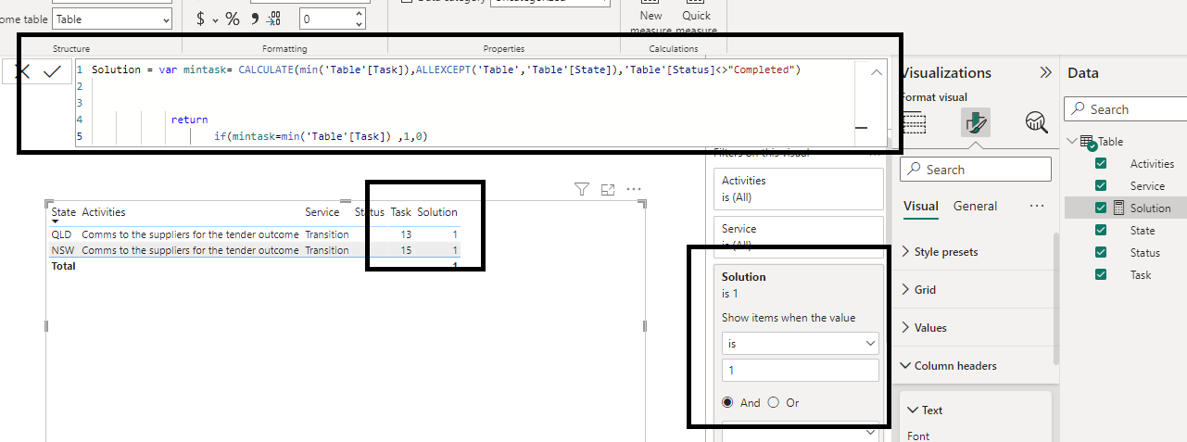Screen dimensions: 1187x442
Task: Switch to the Visual formatting tab
Action: pyautogui.click(x=921, y=206)
